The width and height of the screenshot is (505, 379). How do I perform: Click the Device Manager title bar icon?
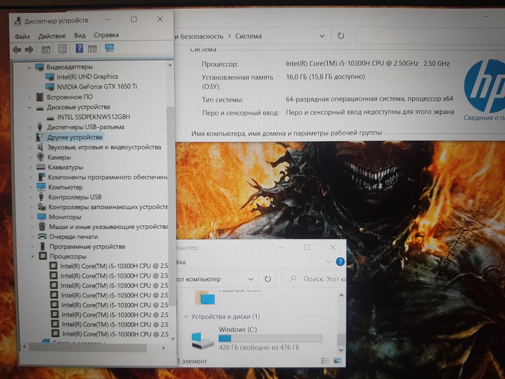point(17,21)
